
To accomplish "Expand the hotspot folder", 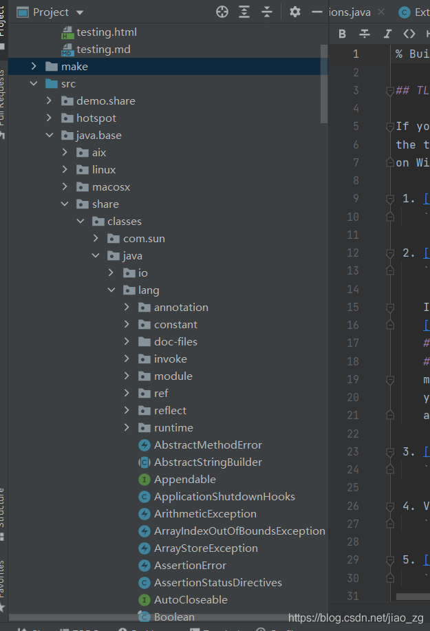I will (x=49, y=118).
